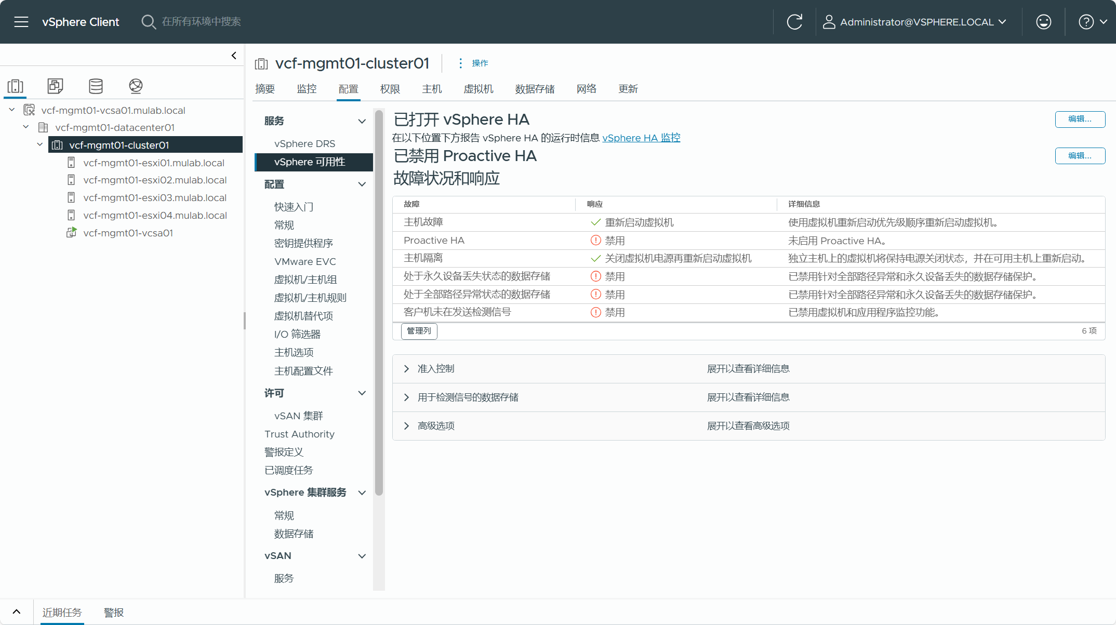Viewport: 1116px width, 625px height.
Task: Open the smiley feedback icon
Action: [x=1043, y=22]
